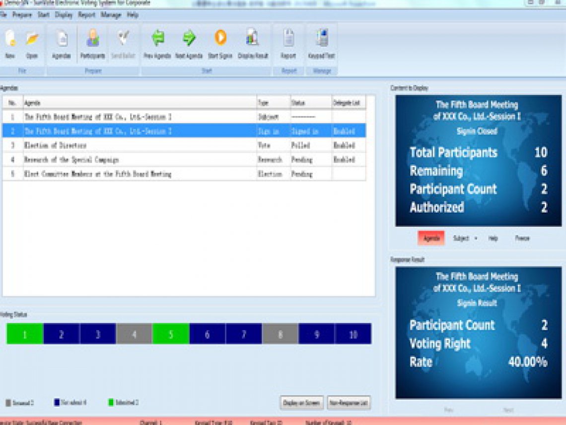This screenshot has width=566, height=425.
Task: Click the navy Not submit legend swatch
Action: click(57, 402)
